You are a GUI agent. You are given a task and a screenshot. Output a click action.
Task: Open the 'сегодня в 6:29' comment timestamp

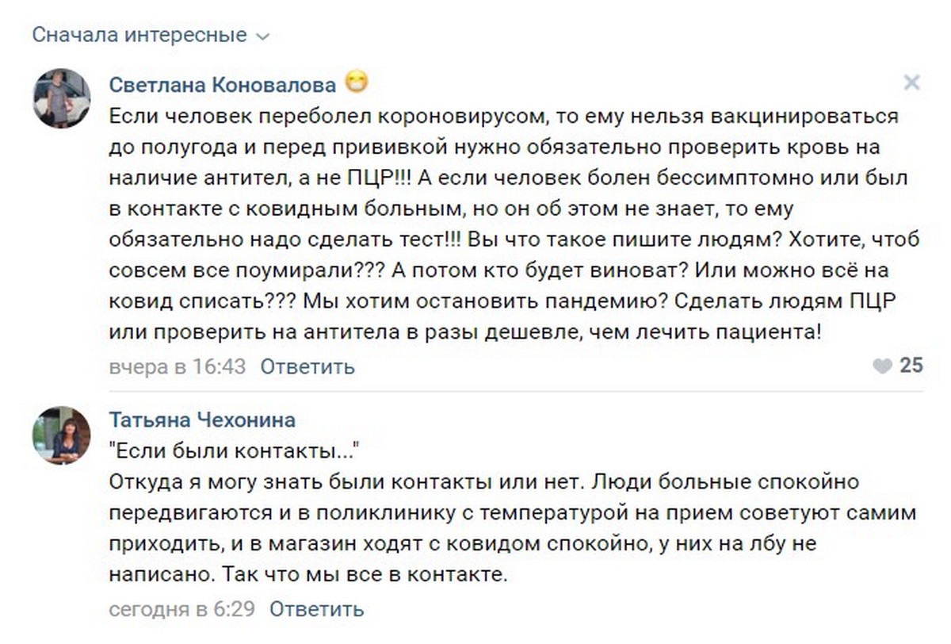(x=181, y=609)
